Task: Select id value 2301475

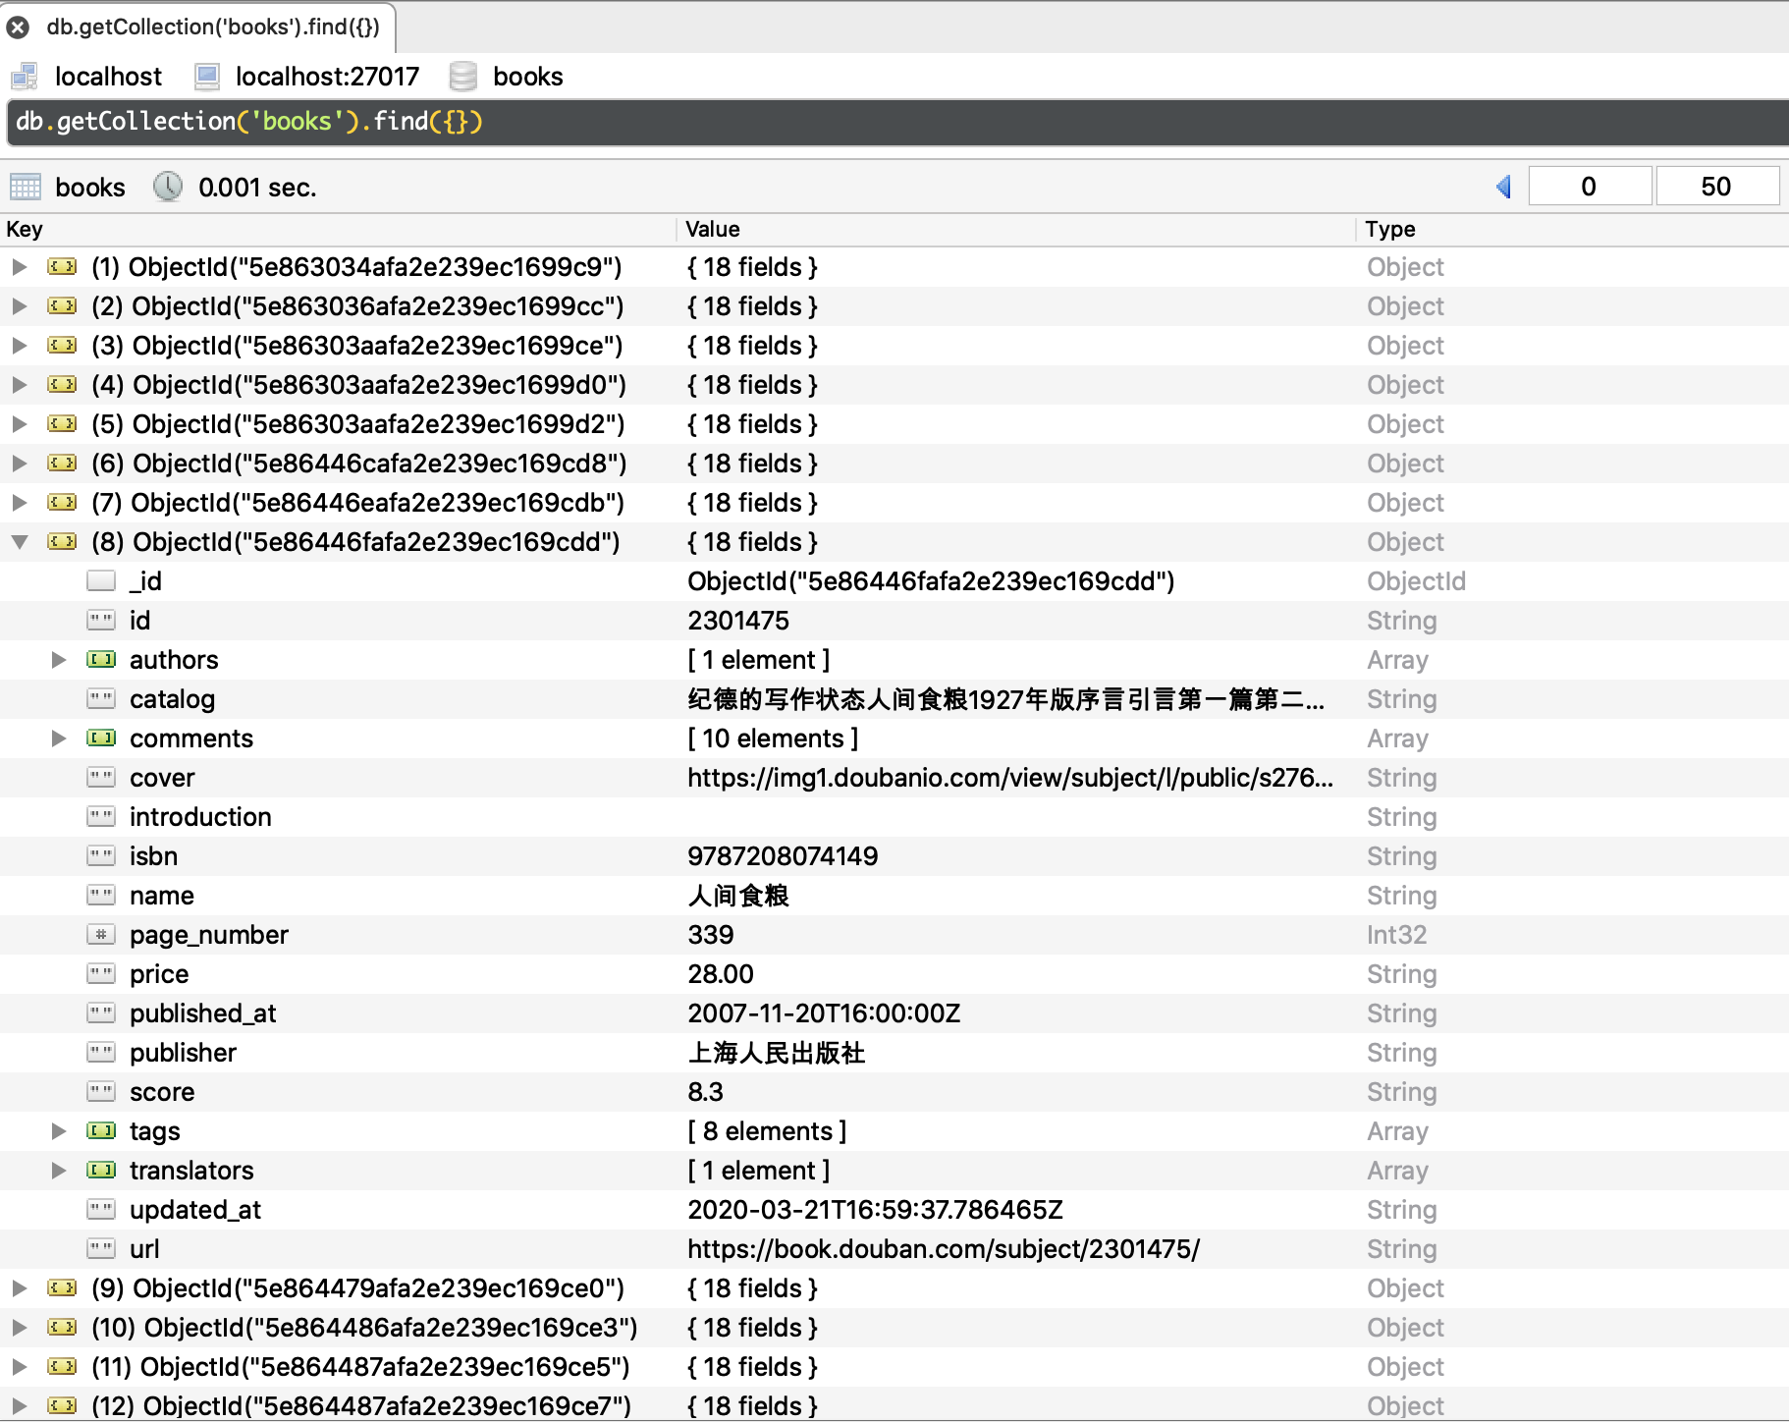Action: (738, 621)
